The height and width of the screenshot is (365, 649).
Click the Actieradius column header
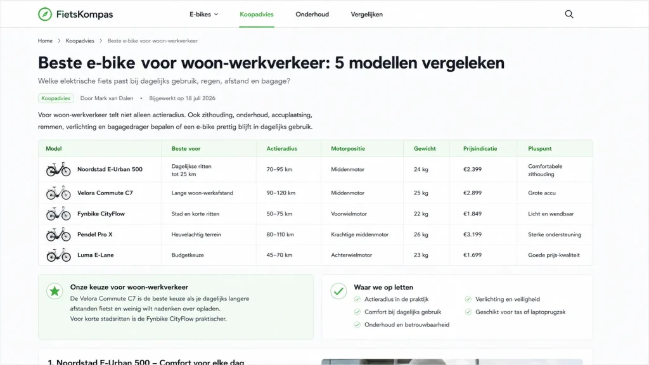(282, 148)
